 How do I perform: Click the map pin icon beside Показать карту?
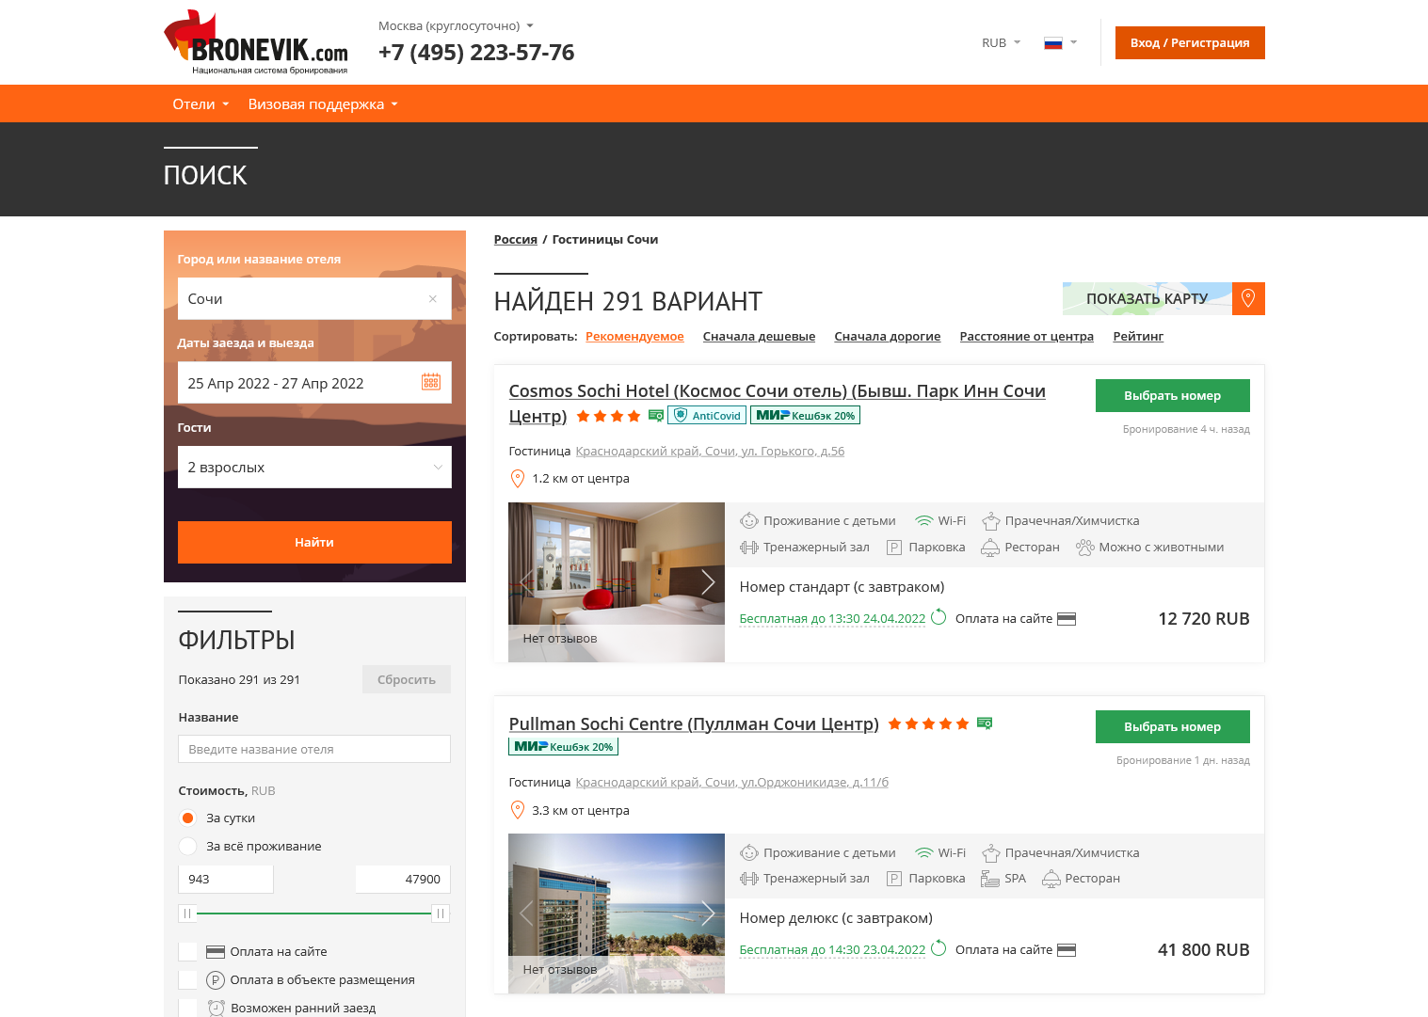pos(1247,298)
